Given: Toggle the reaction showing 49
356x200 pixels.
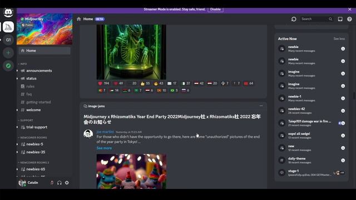Looking at the screenshot, I should click(118, 83).
